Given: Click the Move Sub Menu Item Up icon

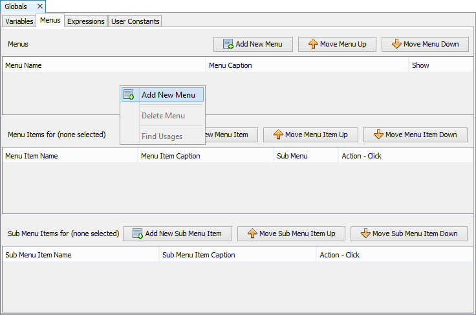Looking at the screenshot, I should (252, 234).
